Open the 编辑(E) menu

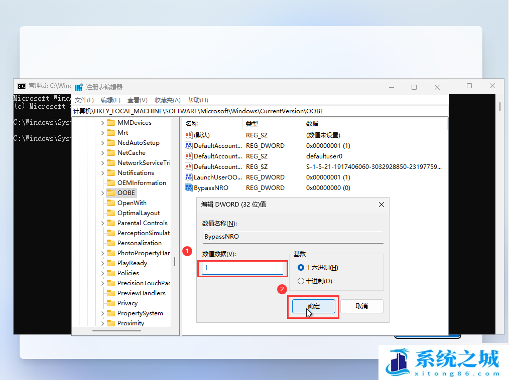pos(111,100)
